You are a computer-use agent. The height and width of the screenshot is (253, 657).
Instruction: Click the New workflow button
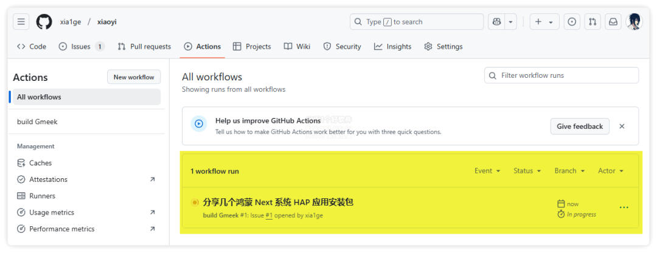point(134,77)
